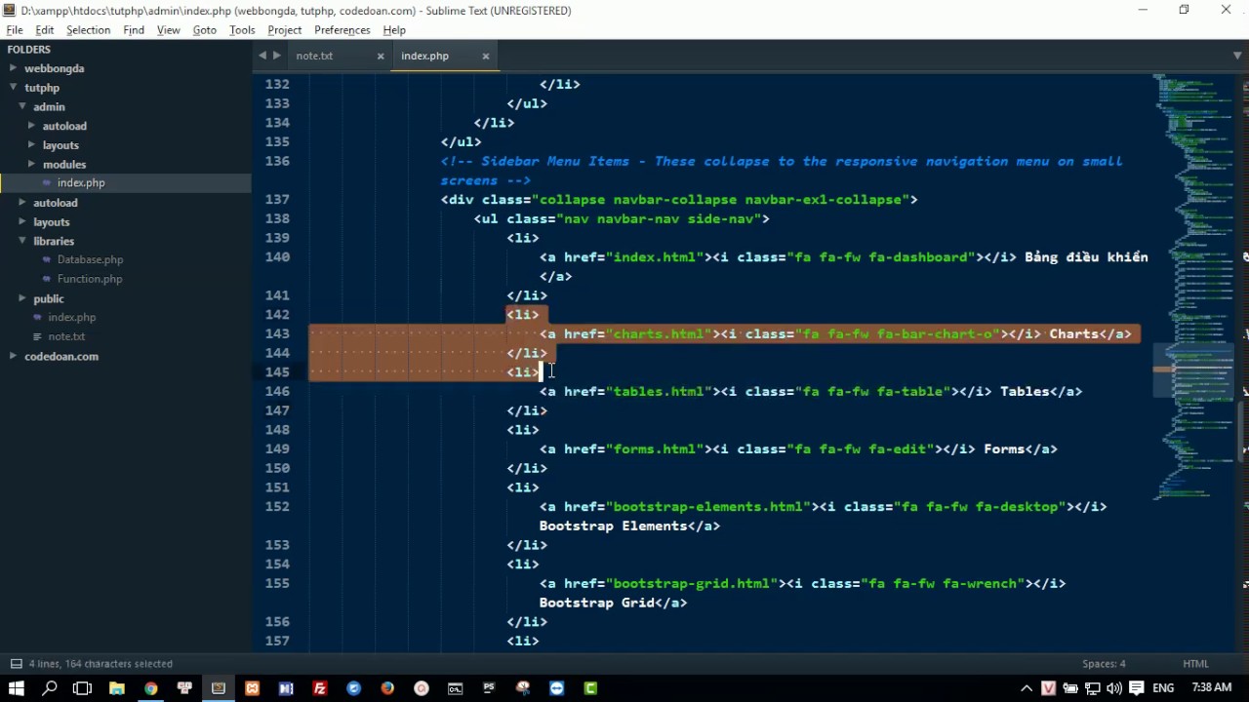Image resolution: width=1249 pixels, height=702 pixels.
Task: Open the Project menu
Action: tap(285, 30)
